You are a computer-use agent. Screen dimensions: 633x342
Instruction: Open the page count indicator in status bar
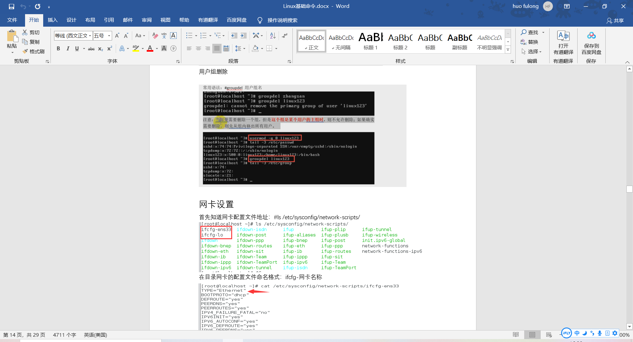[24, 335]
